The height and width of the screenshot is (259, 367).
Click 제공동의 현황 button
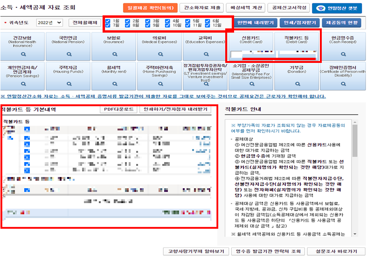coord(342,23)
